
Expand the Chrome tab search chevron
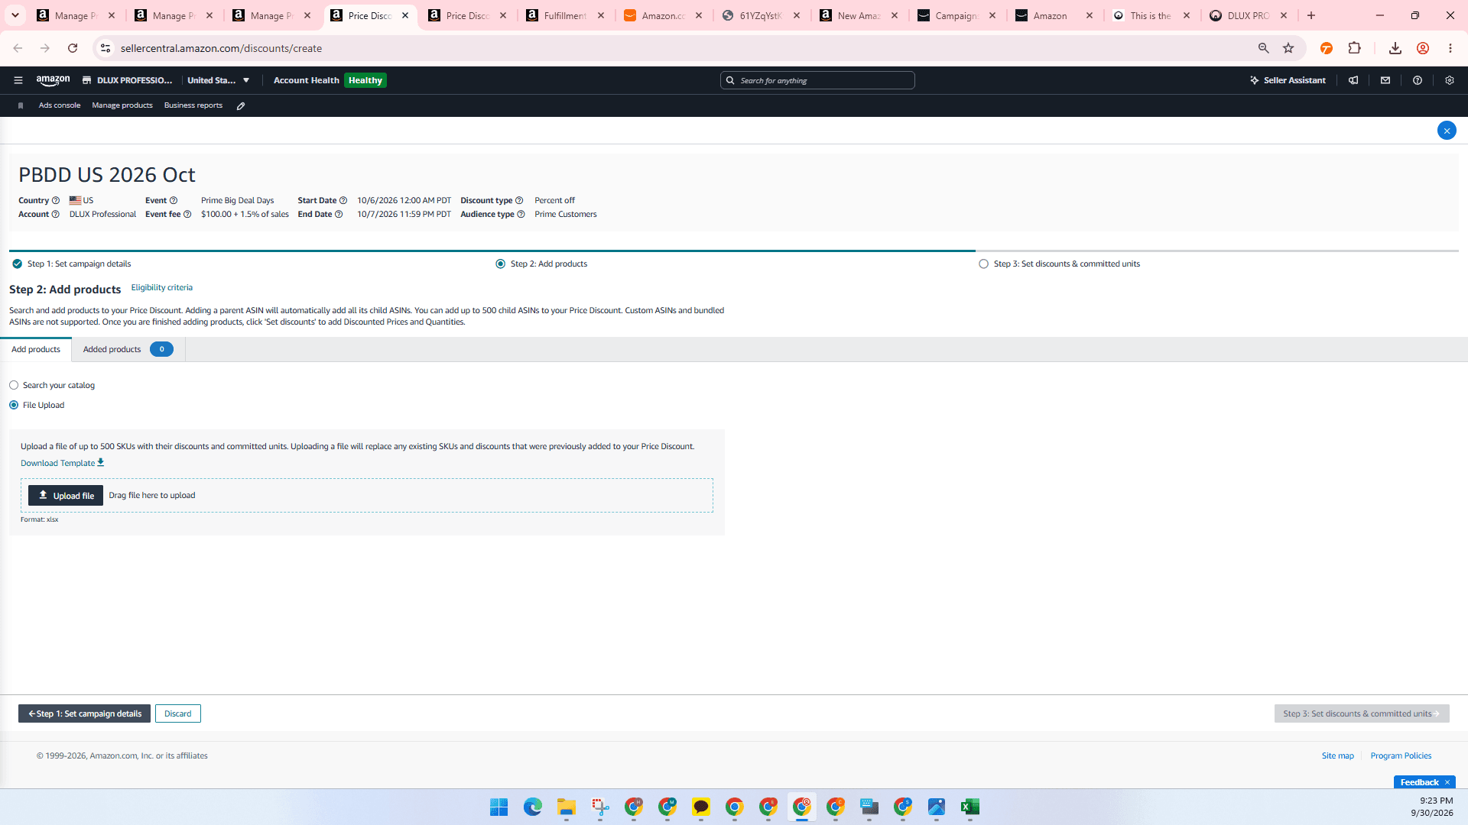point(15,15)
